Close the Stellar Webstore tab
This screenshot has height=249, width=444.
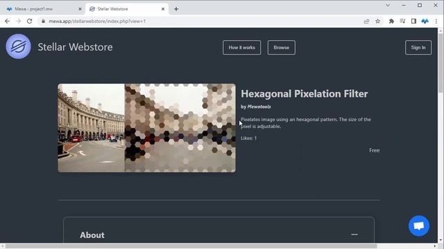click(x=163, y=9)
